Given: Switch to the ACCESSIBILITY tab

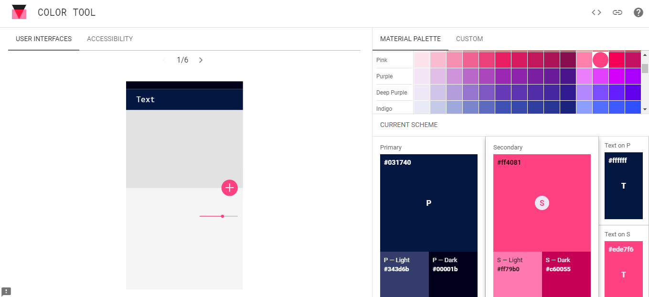Looking at the screenshot, I should click(x=109, y=39).
